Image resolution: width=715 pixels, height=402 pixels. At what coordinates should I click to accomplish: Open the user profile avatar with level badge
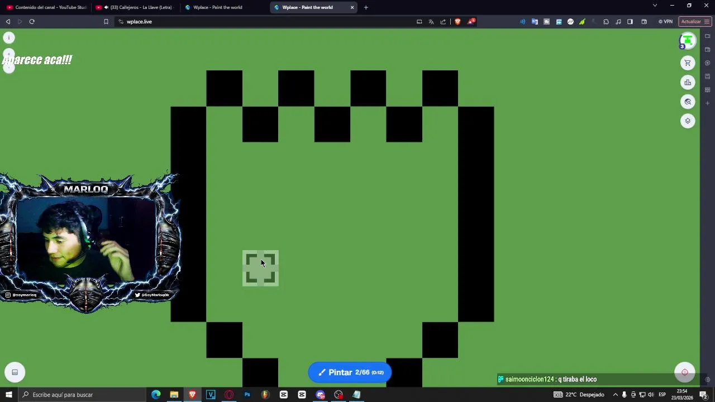pyautogui.click(x=687, y=41)
